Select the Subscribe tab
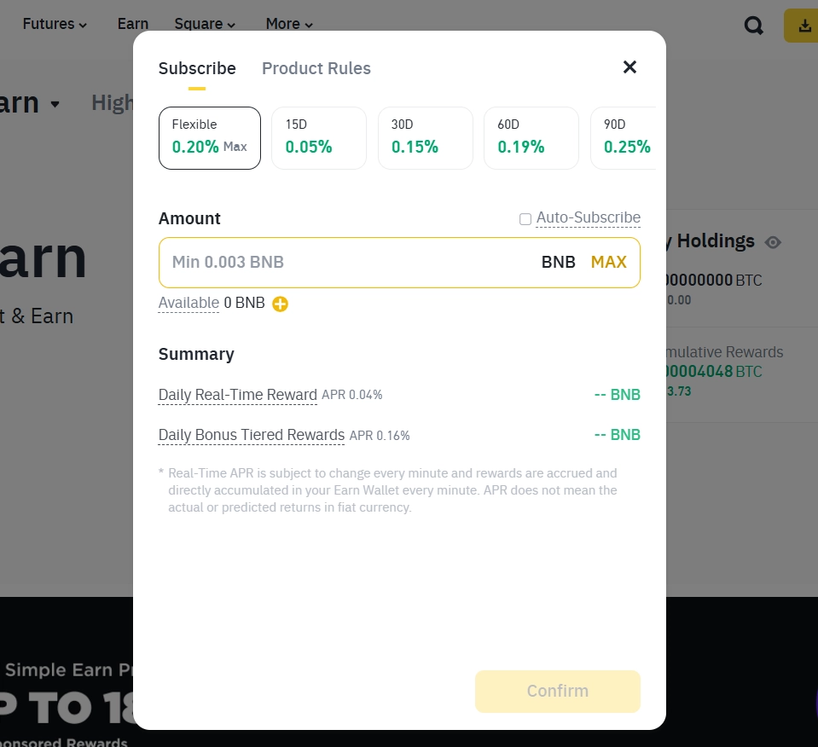 197,68
